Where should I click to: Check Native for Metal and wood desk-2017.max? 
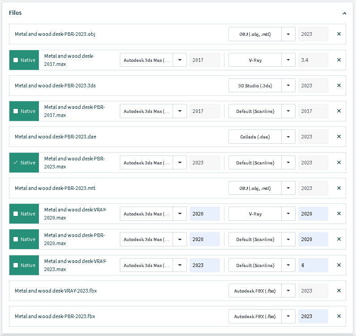[x=16, y=60]
